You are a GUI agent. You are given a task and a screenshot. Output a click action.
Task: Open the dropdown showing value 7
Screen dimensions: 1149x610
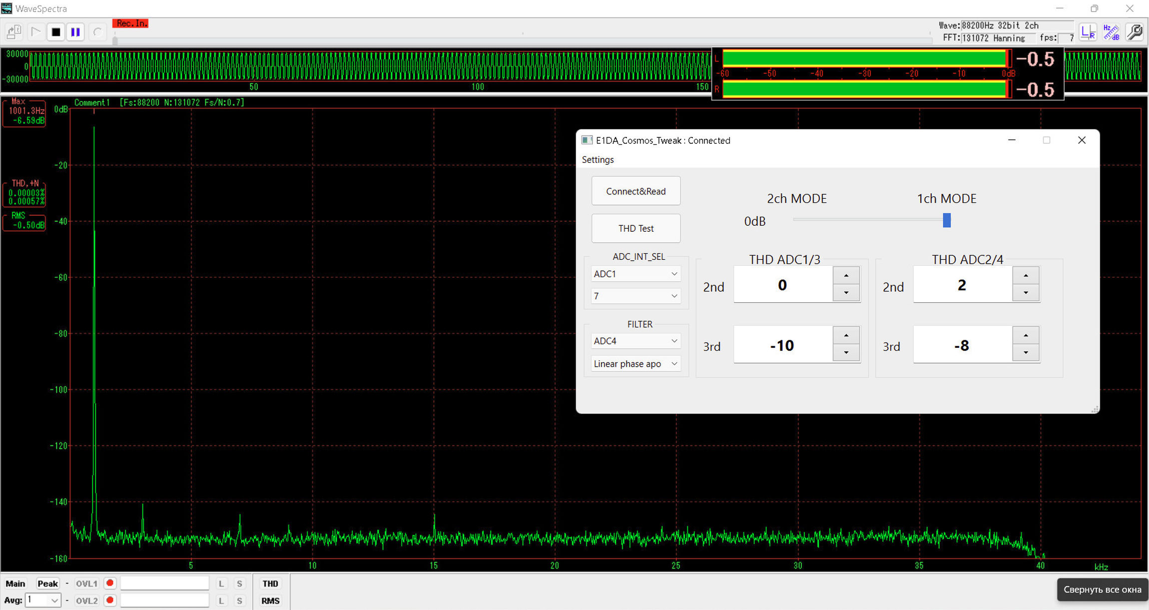pos(635,296)
